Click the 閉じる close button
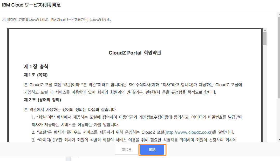 click(x=126, y=150)
